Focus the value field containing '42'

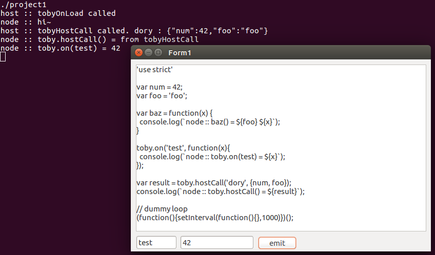tap(217, 243)
